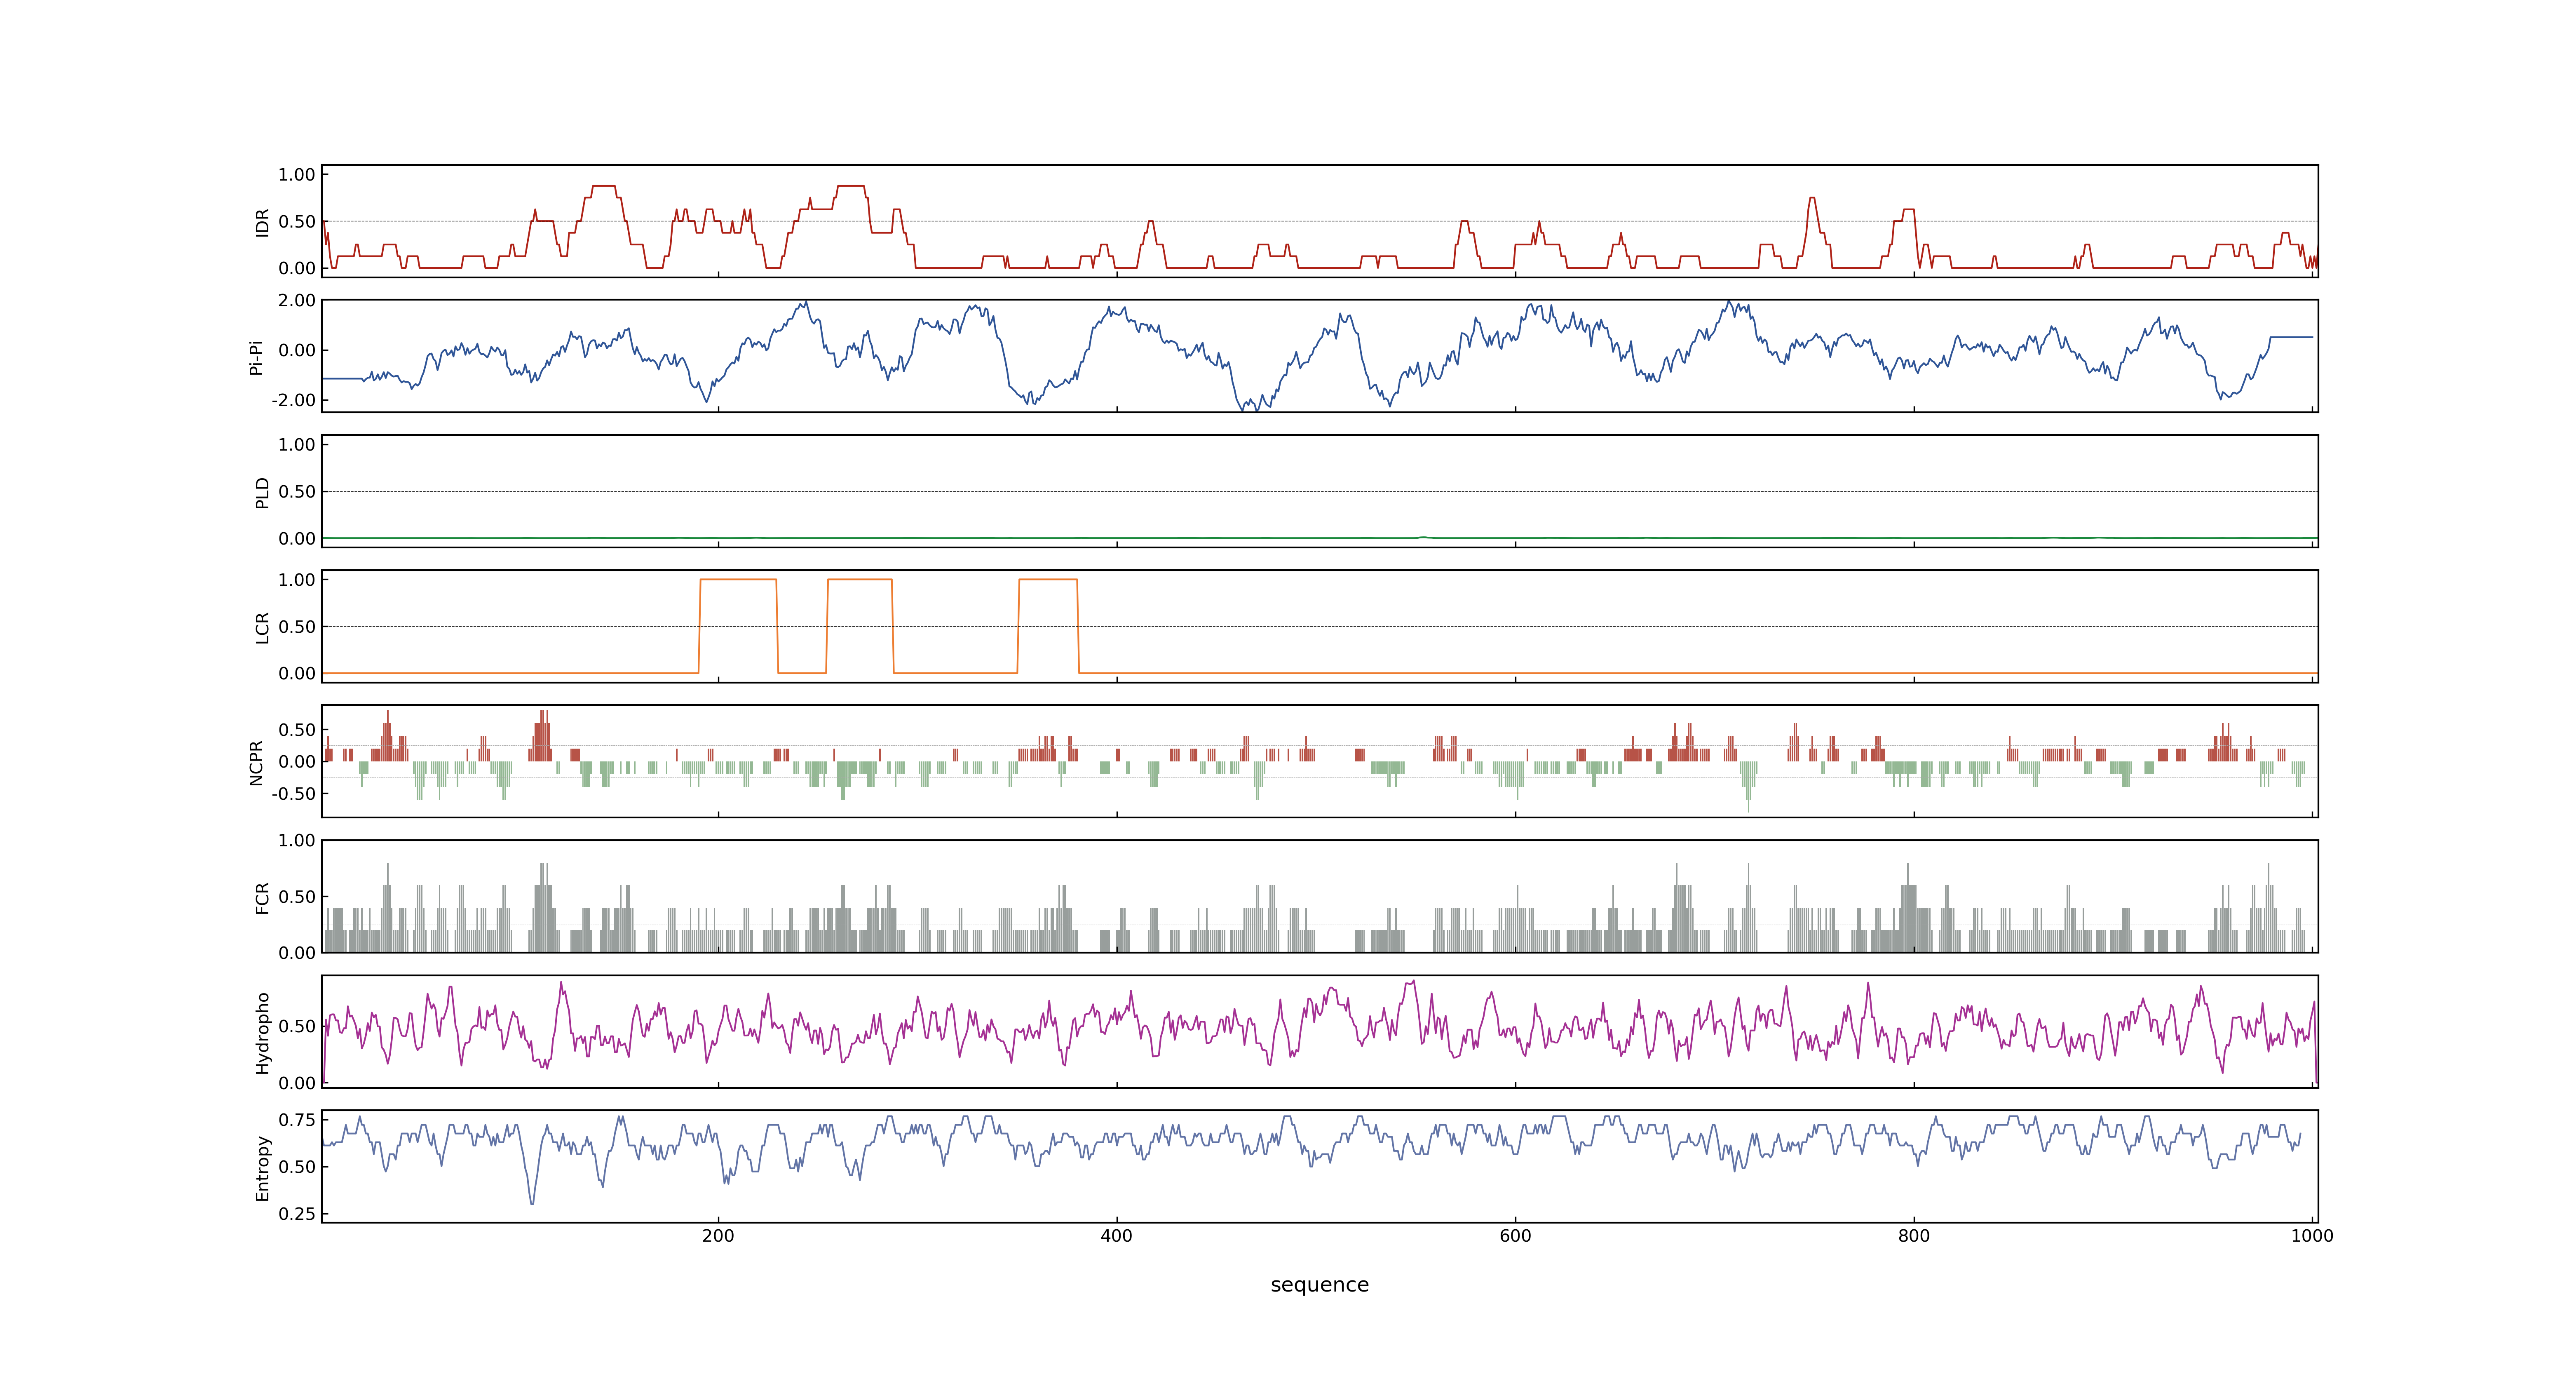
Task: Click the "1.00" tick of the FCR panel
Action: 297,841
